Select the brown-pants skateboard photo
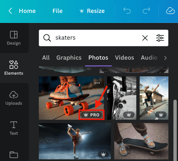 141,141
